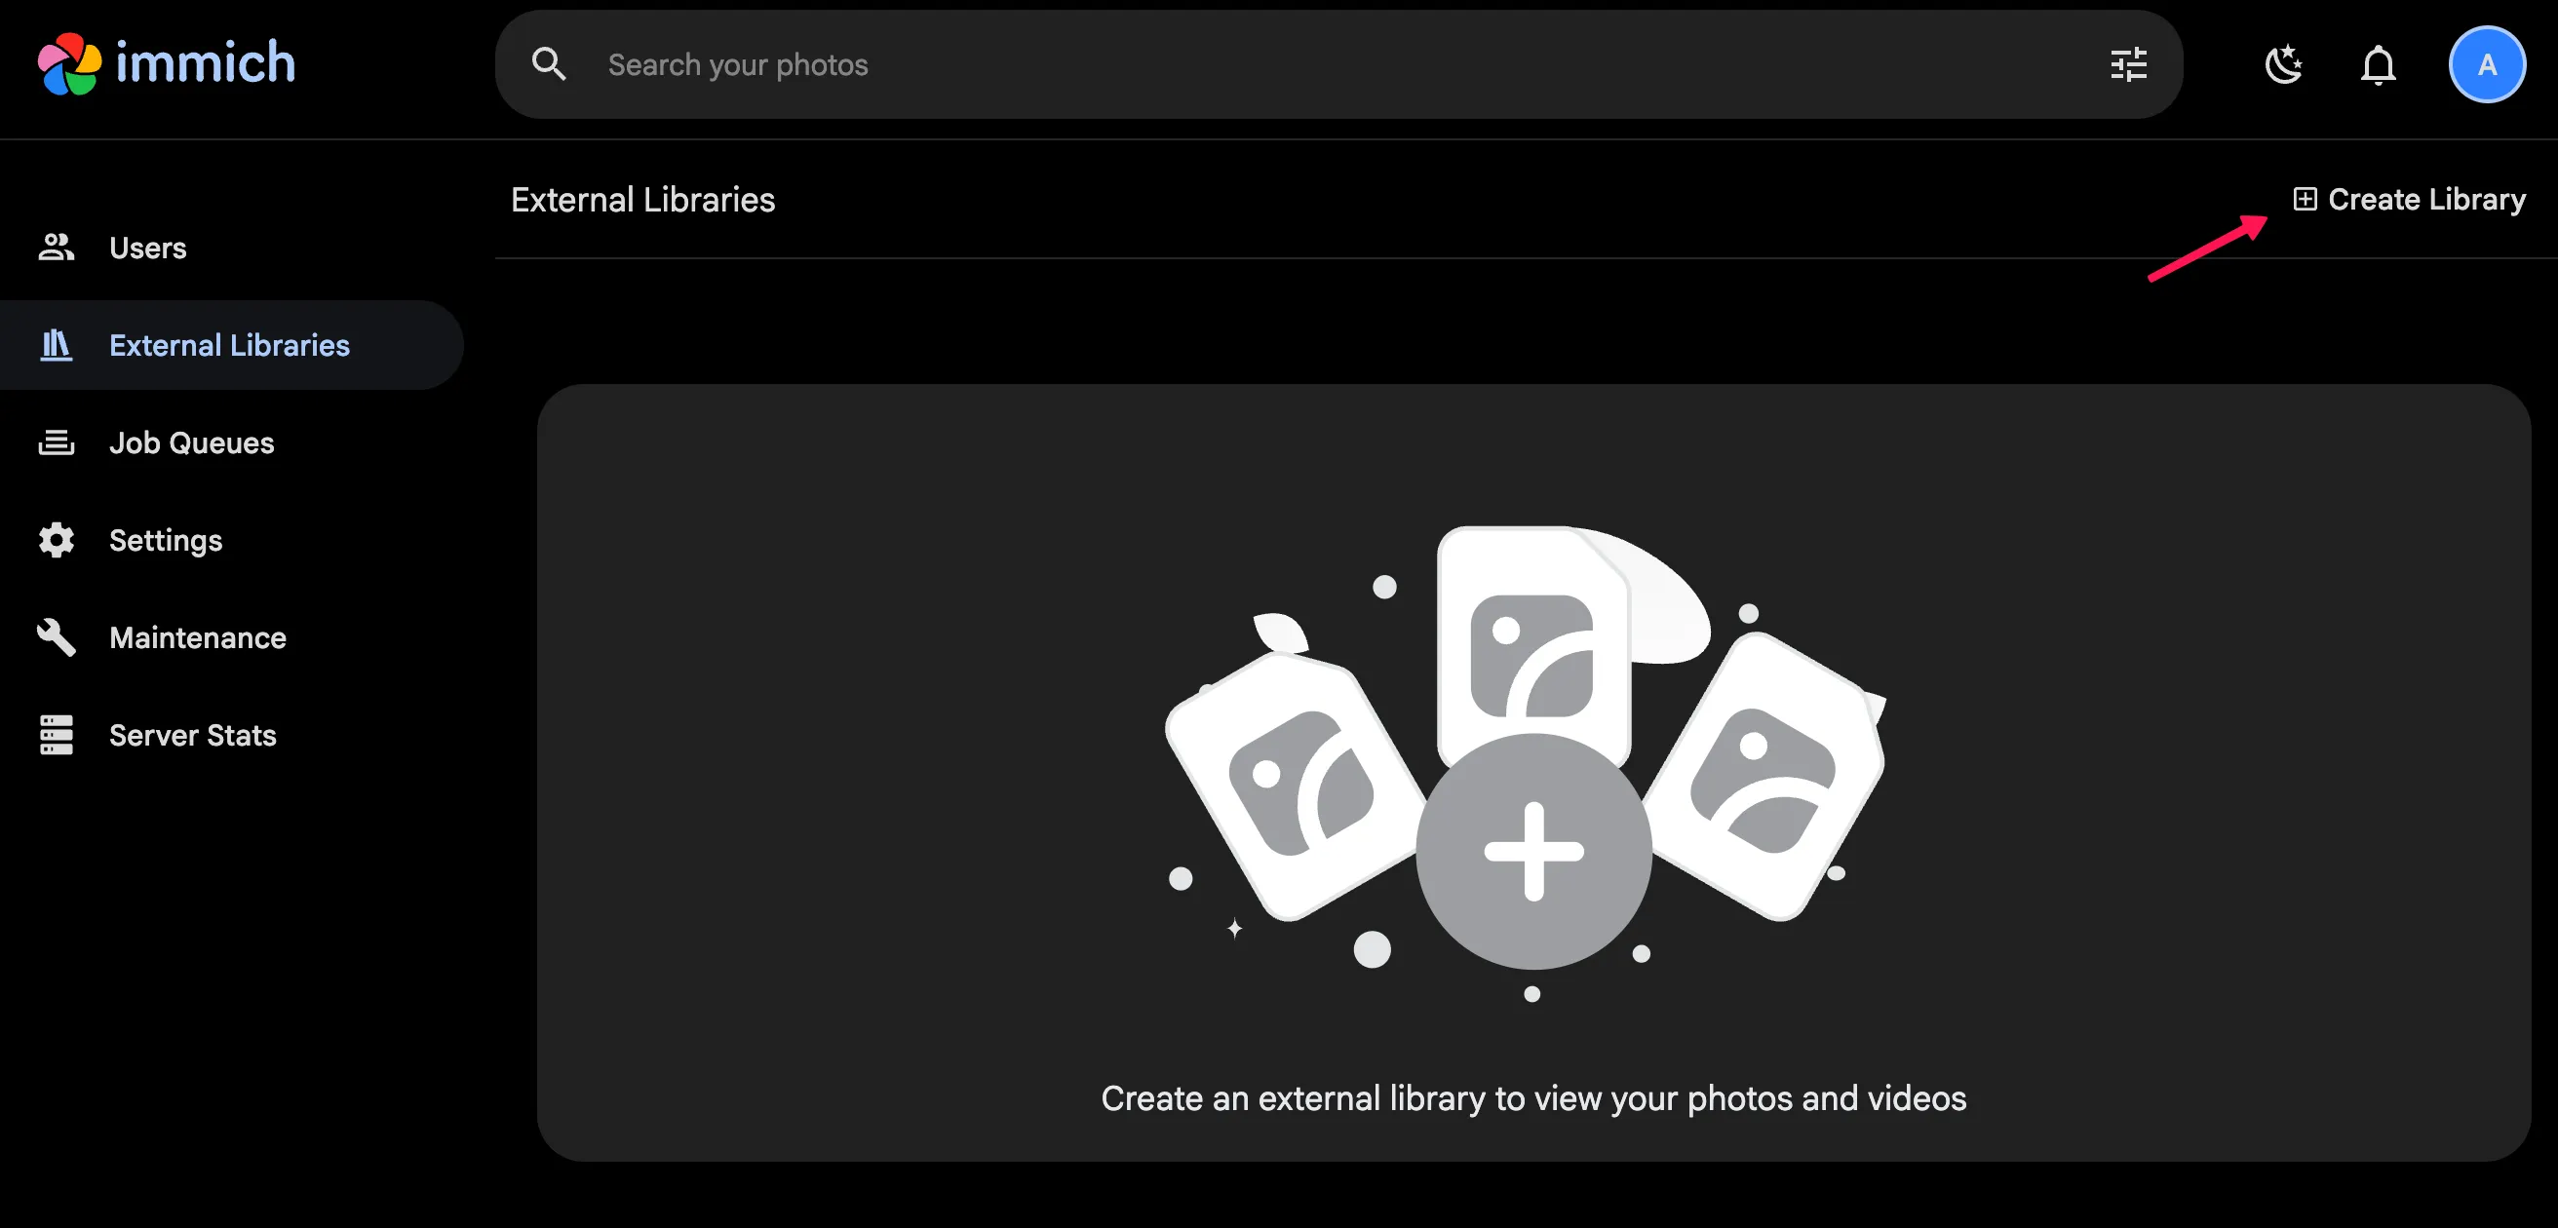Go to Job Queues page

click(x=192, y=442)
